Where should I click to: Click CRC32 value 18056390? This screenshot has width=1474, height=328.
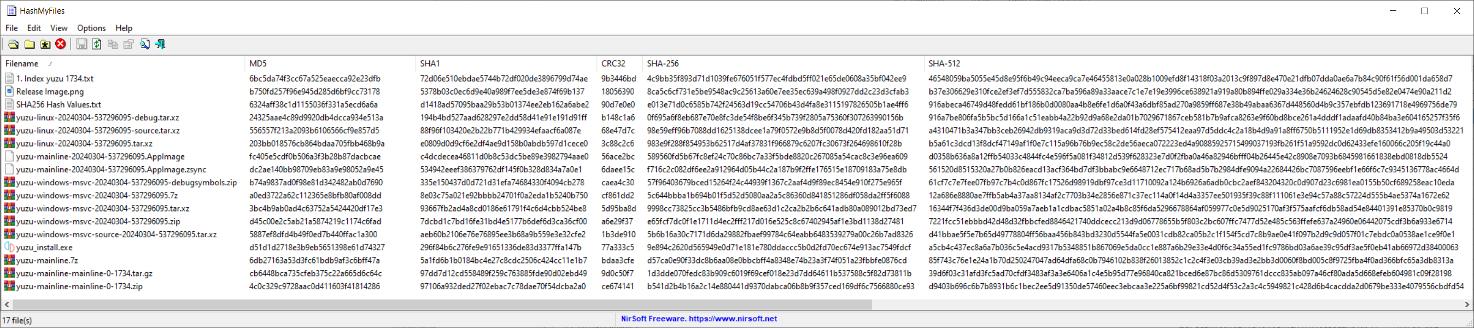[x=617, y=91]
